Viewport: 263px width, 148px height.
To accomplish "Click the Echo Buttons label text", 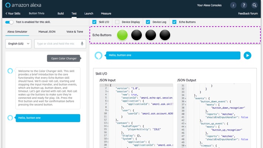I will tap(102, 35).
